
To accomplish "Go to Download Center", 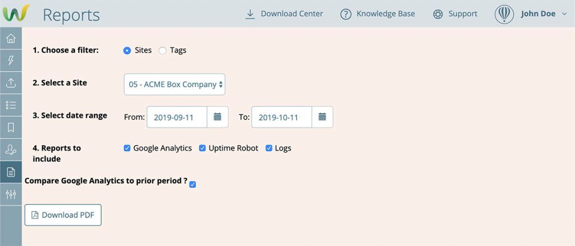I will [284, 14].
